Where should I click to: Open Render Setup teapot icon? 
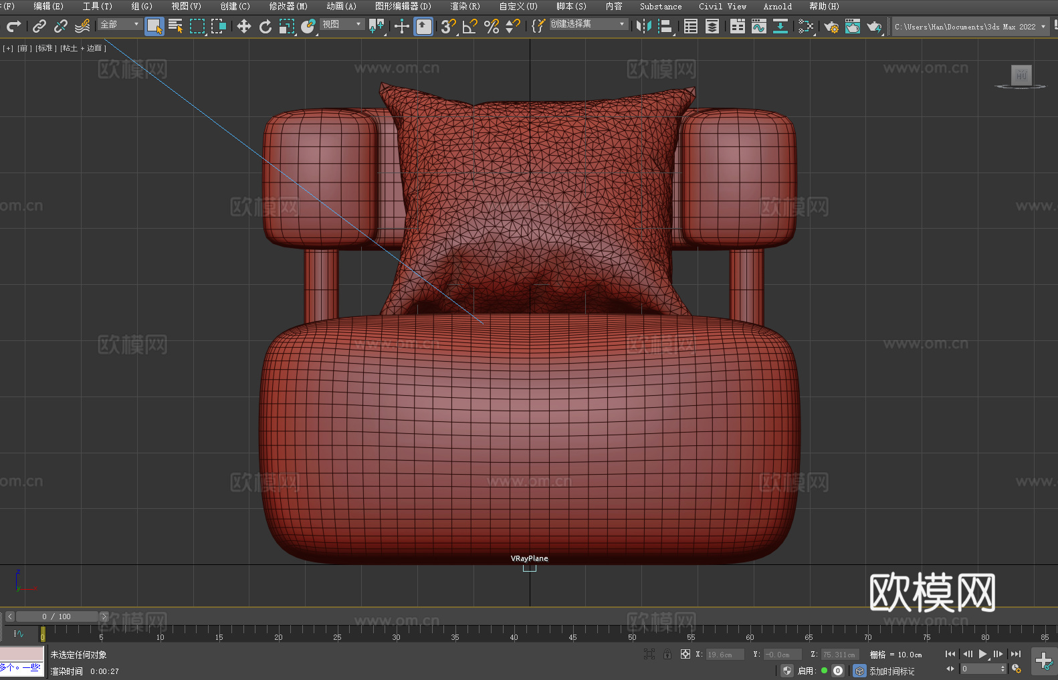tap(831, 26)
